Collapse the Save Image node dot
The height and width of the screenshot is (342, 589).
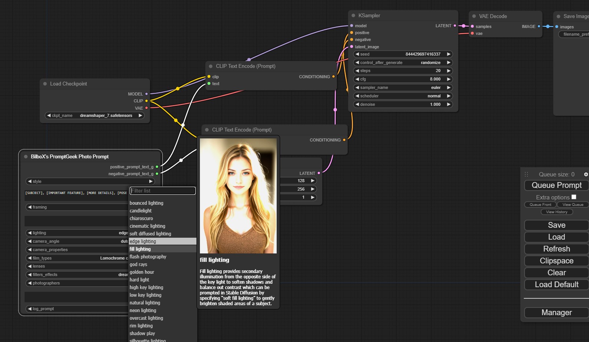click(558, 16)
